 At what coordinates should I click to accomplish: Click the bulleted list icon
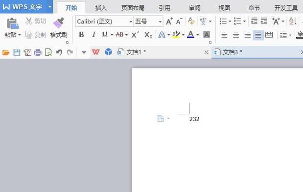click(x=223, y=21)
